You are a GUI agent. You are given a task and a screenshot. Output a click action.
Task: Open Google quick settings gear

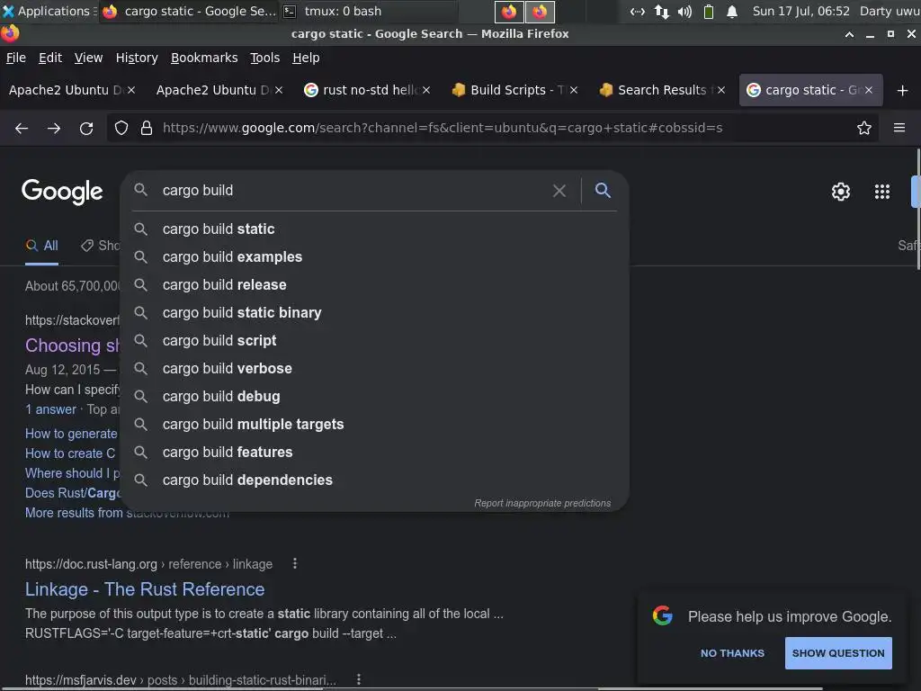click(x=841, y=192)
